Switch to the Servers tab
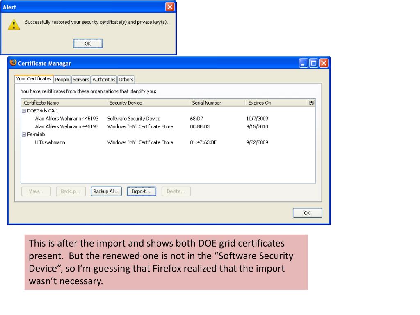 (x=81, y=80)
